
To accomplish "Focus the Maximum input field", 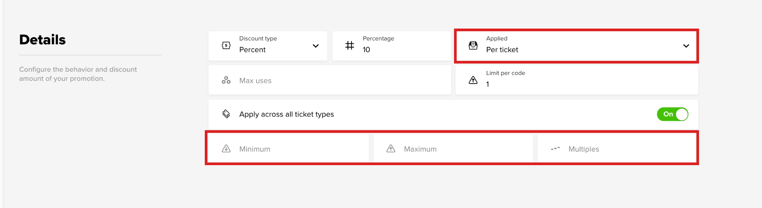I will point(453,148).
